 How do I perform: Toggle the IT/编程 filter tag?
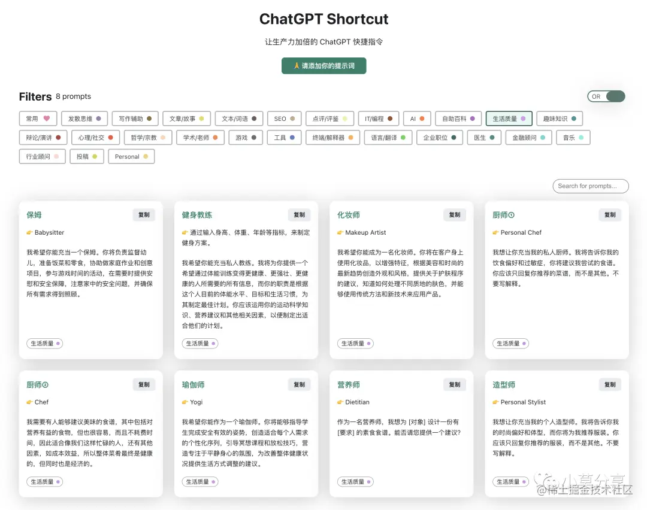pos(379,119)
